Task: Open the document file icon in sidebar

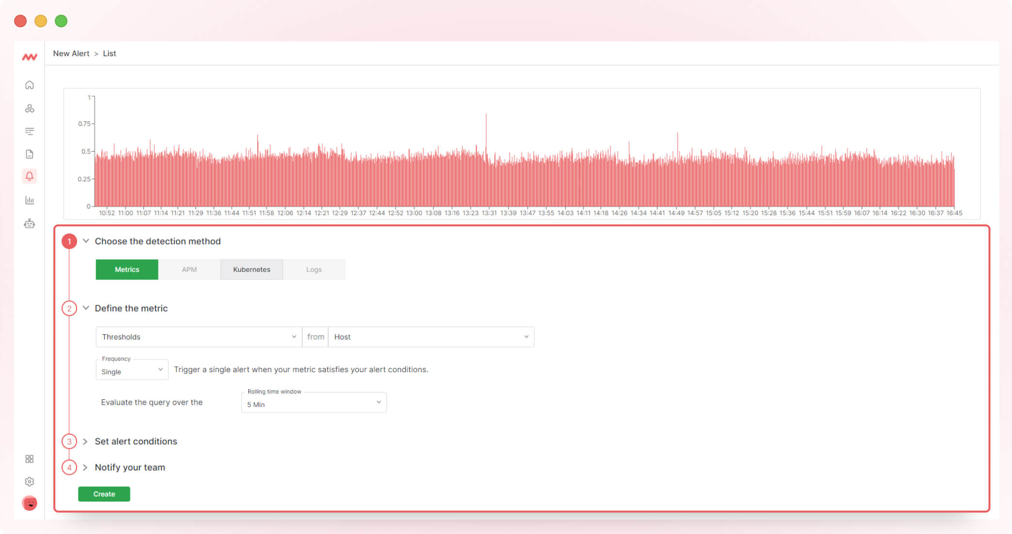Action: click(x=30, y=154)
